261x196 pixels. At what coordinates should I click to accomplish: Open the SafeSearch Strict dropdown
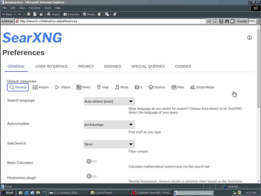[x=109, y=144]
